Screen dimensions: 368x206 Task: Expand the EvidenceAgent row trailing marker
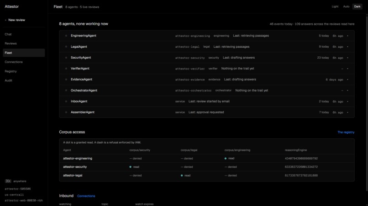pos(347,80)
